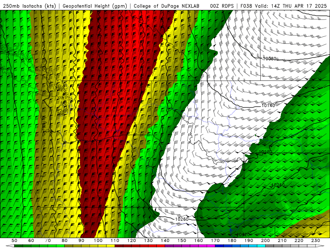Click the left arrow cap of the color bar

10,246
